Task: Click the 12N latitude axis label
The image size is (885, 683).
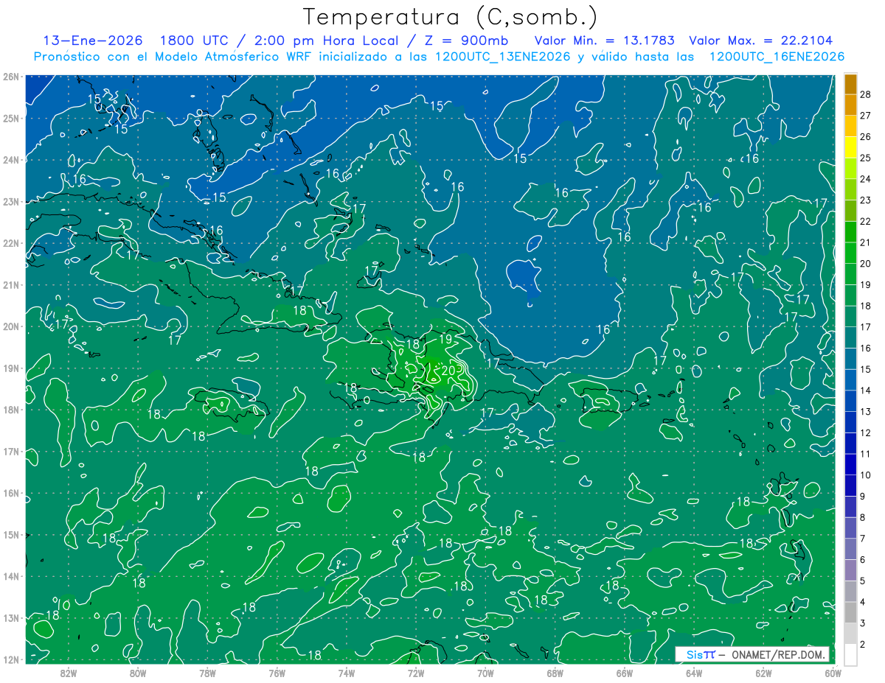Action: point(11,659)
